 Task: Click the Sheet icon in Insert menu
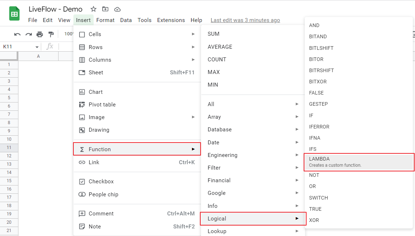click(82, 73)
